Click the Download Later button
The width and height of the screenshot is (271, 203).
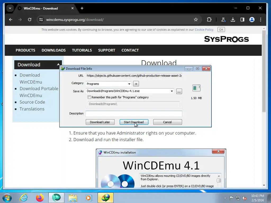100,122
